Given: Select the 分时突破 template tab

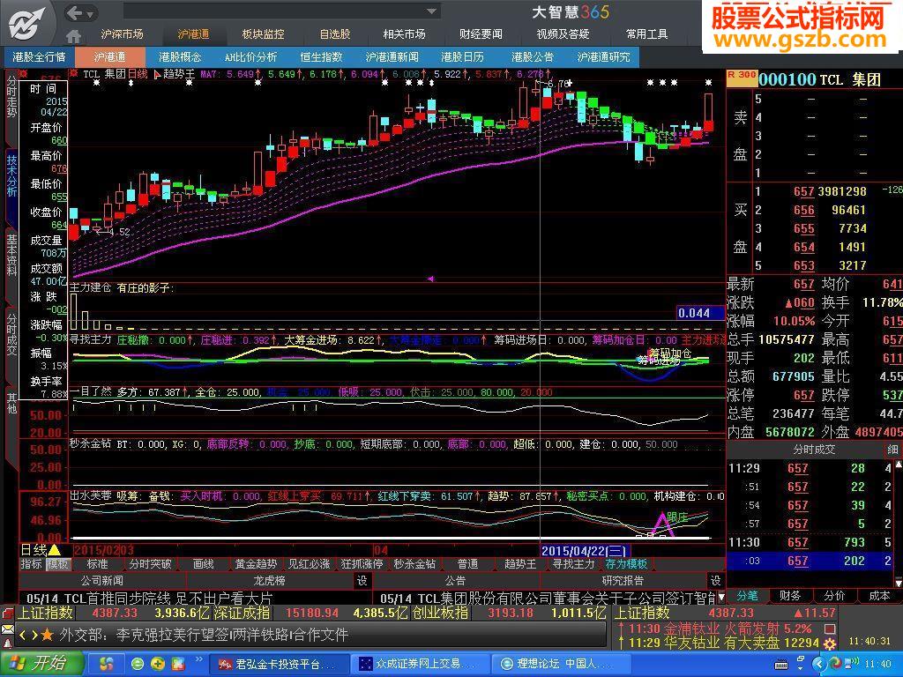Looking at the screenshot, I should (x=150, y=564).
